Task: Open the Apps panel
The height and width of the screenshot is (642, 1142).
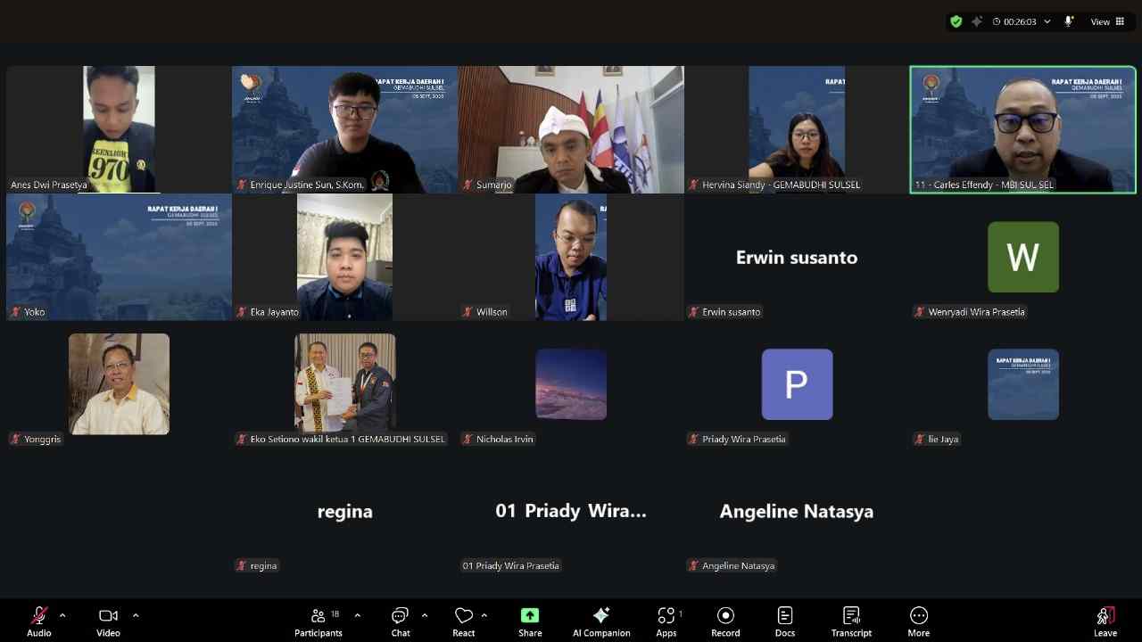Action: click(x=666, y=621)
